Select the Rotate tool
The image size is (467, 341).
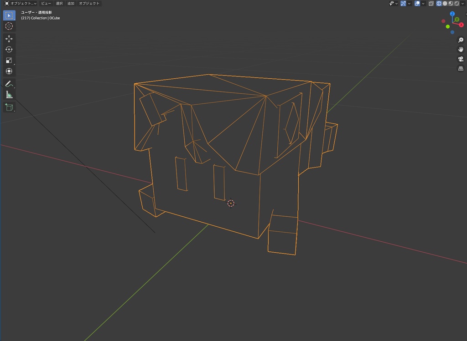point(9,49)
